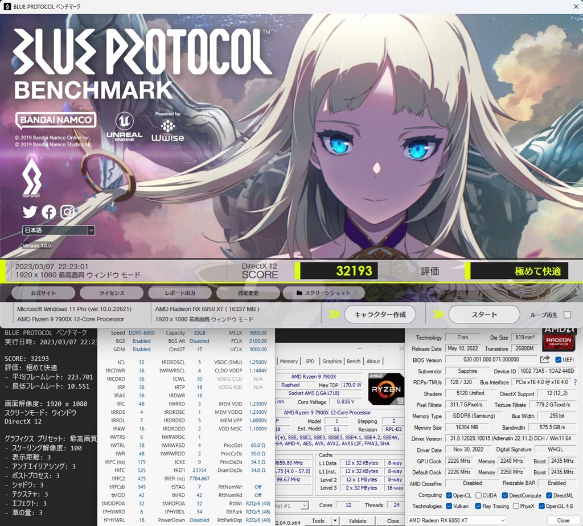Click the Ryzen 9 logo in CPU-Z
Screen dimensions: 583x526
[386, 389]
